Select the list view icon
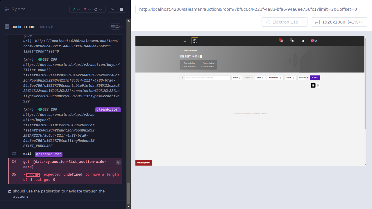Image resolution: width=372 pixels, height=209 pixels. 313,85
